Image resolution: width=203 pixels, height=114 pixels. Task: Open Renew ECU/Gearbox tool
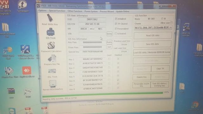click(53, 85)
